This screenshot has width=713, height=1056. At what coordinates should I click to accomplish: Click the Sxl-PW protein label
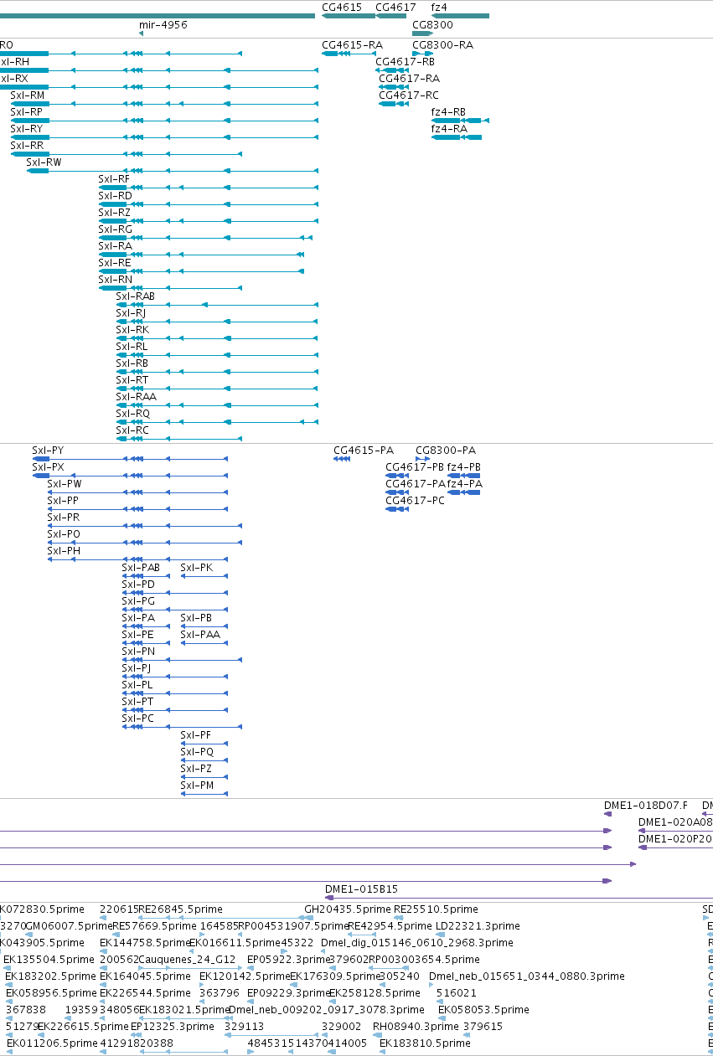[65, 484]
